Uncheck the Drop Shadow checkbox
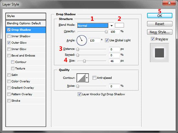The image size is (178, 133). 9,30
